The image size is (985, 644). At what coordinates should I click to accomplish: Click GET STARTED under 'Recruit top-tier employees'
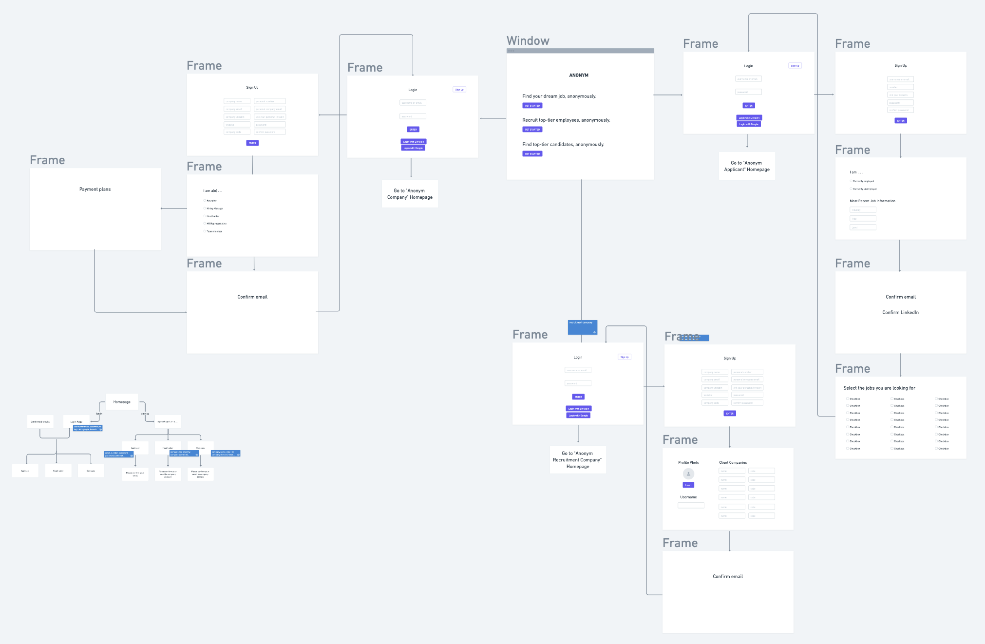click(532, 130)
